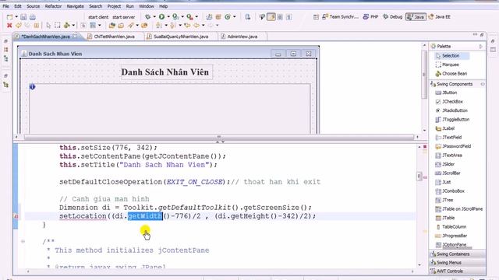499x280 pixels.
Task: Switch to SuaBaiQuanLyNhanVien.java tab
Action: click(x=181, y=37)
